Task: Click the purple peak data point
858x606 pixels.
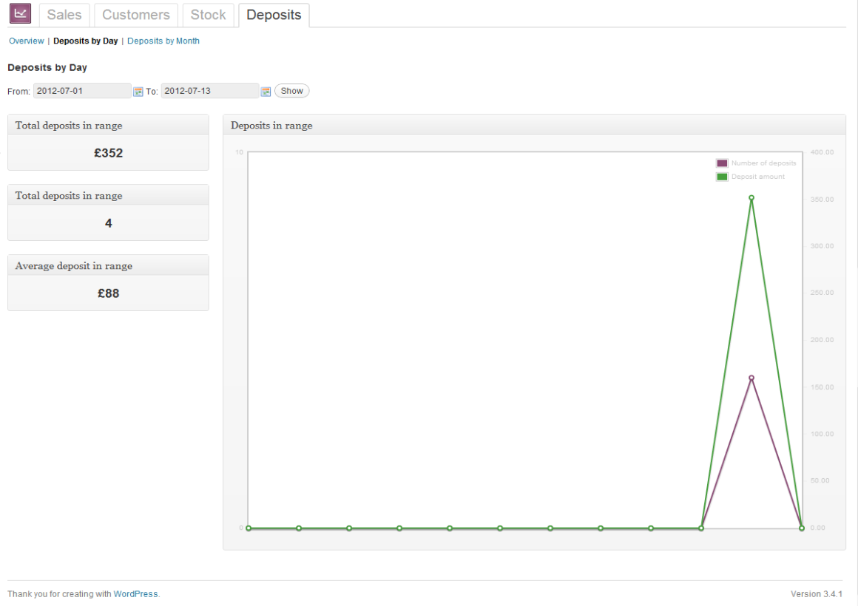Action: (x=751, y=378)
